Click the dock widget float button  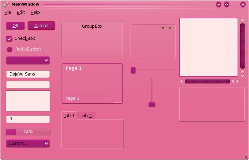coord(163,28)
